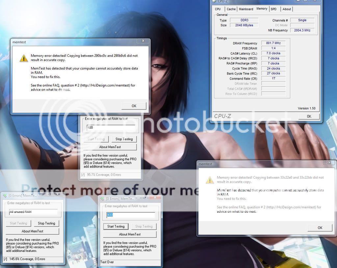This screenshot has height=268, width=337.
Task: Click OK in the 33c22e0 memory error dialog
Action: [320, 228]
